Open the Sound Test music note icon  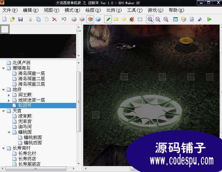pyautogui.click(x=200, y=19)
